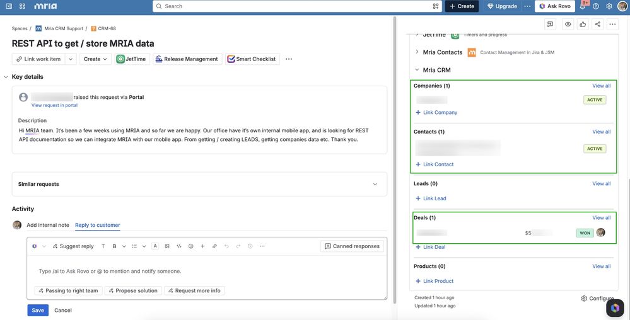Screen dimensions: 630x320
Task: Open Rovo chat floating button
Action: (x=615, y=308)
